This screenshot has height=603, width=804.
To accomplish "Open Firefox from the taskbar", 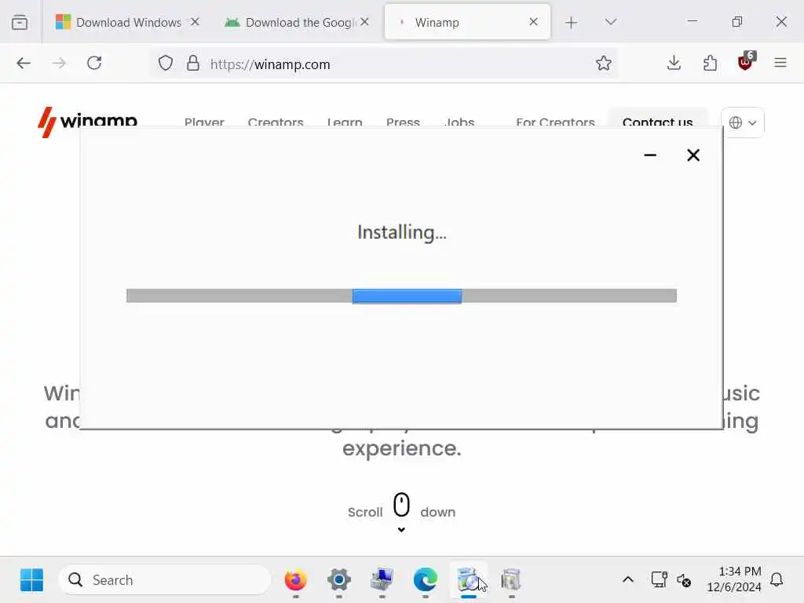I will point(296,580).
